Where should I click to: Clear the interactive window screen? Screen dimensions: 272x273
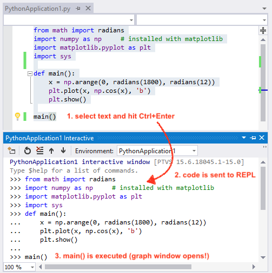coord(39,151)
